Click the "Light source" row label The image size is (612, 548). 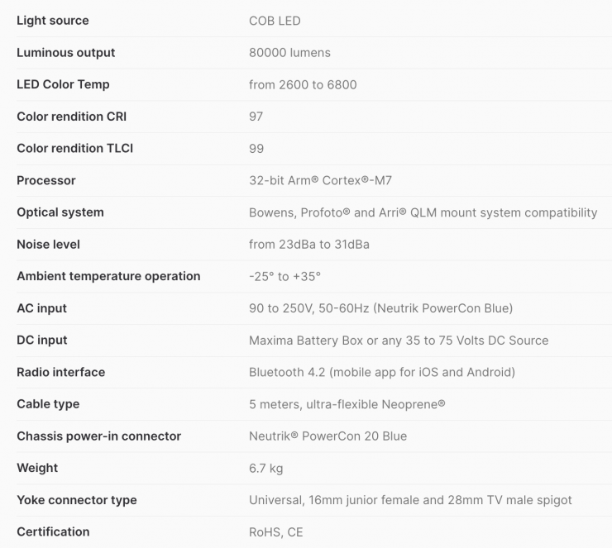53,21
